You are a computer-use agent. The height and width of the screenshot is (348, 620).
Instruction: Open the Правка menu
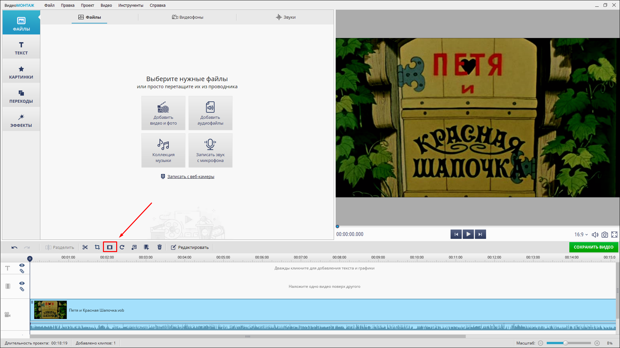68,5
